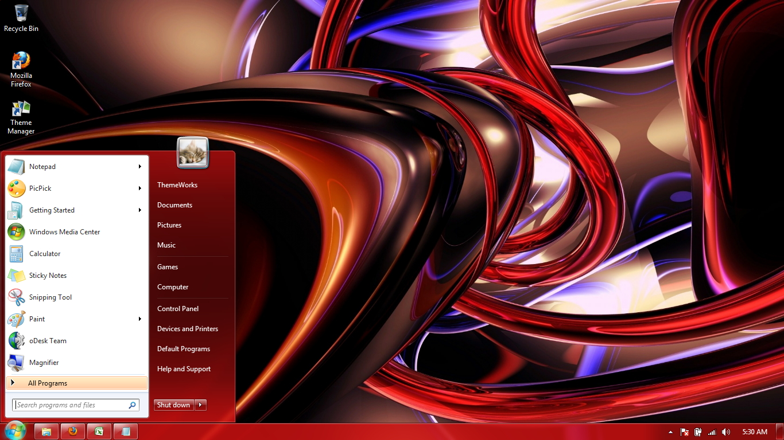The height and width of the screenshot is (440, 784).
Task: Check the power plug tray icon
Action: (698, 432)
